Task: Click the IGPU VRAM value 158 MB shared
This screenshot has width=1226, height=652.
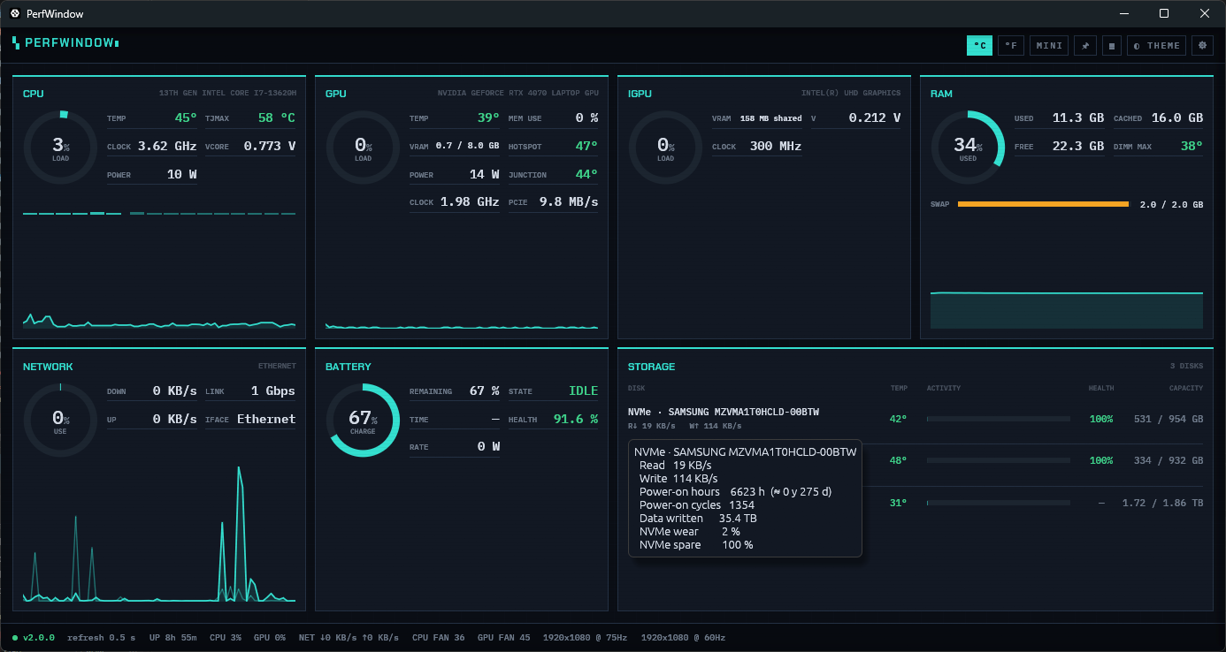Action: point(770,118)
